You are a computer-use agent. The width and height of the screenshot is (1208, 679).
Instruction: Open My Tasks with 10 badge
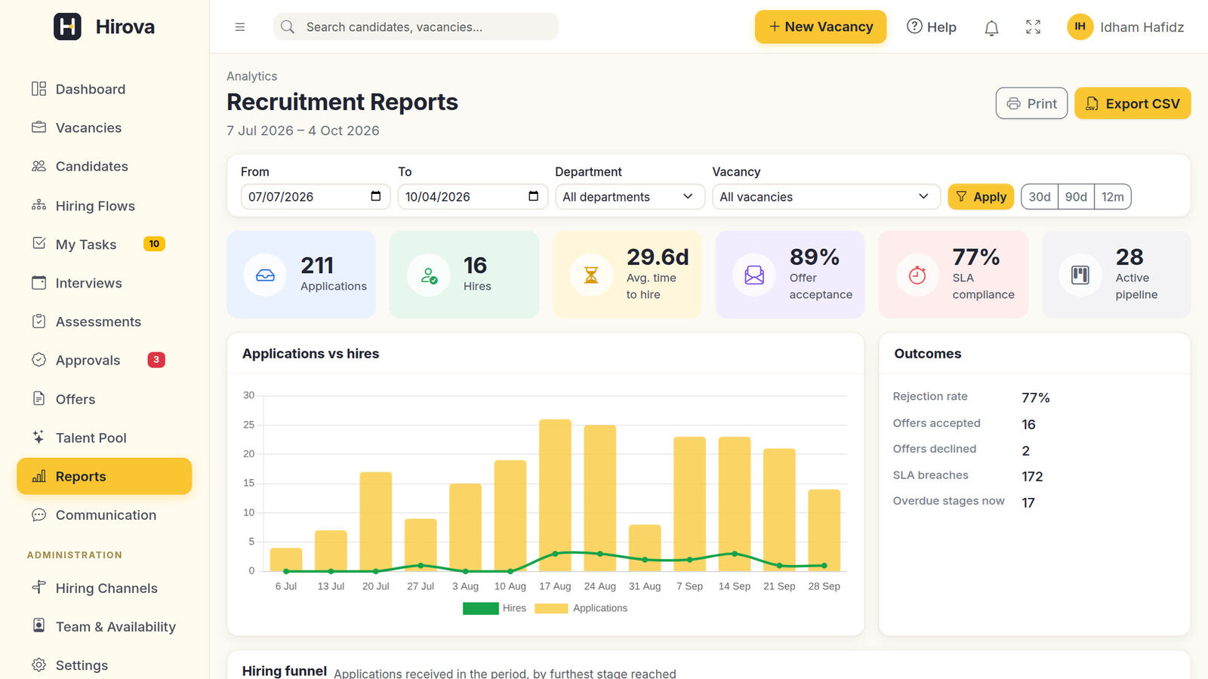[104, 244]
